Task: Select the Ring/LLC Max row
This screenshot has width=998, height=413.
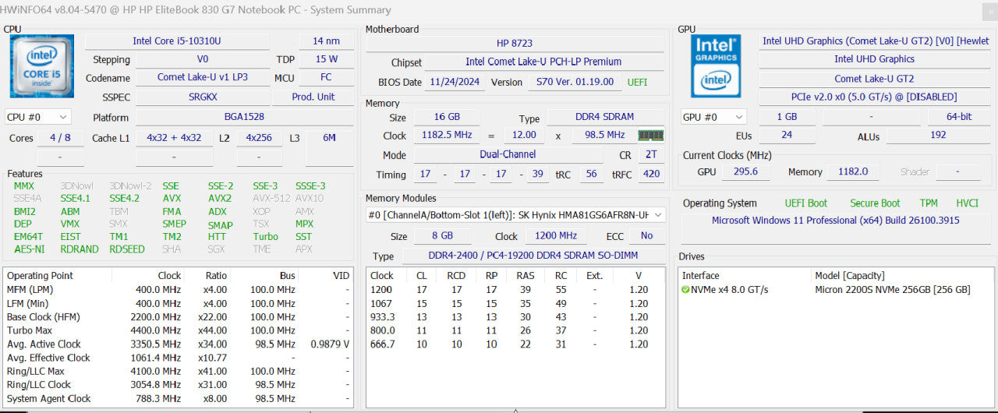Action: 179,371
